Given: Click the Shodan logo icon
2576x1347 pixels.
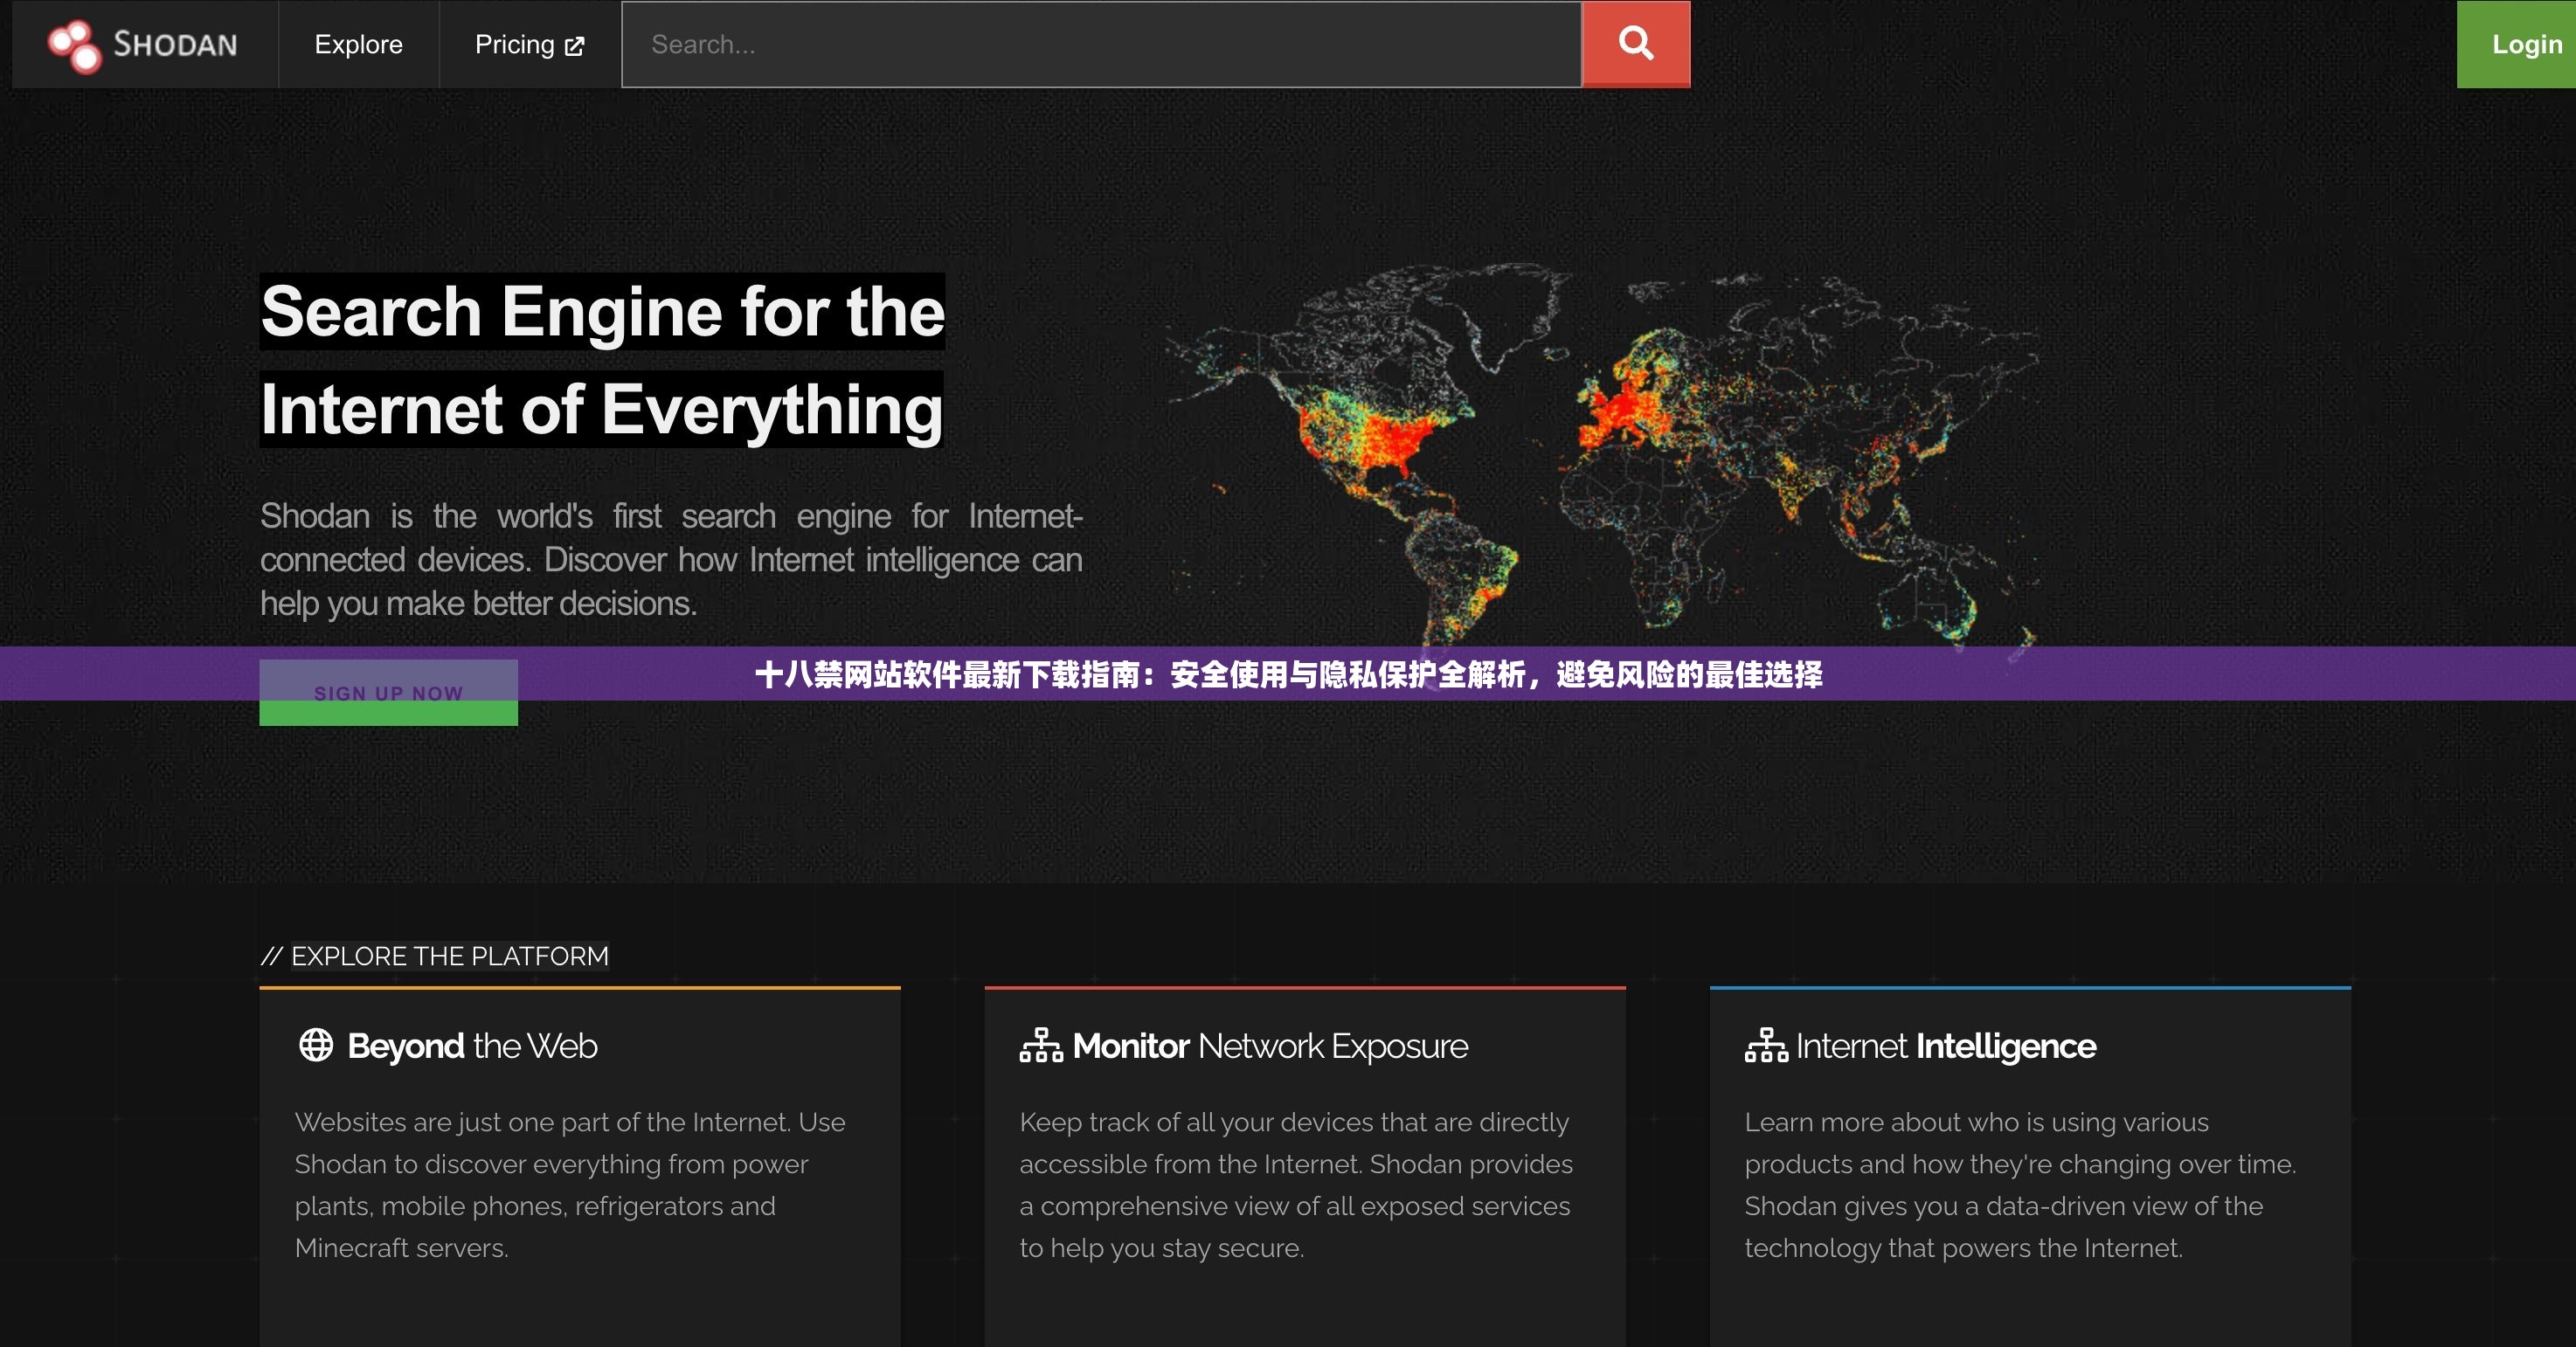Looking at the screenshot, I should click(x=75, y=45).
